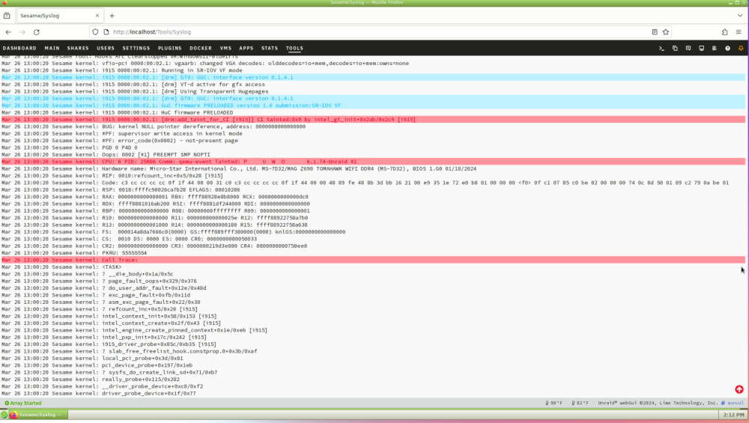Click the Unraid webGui copyright text

coord(658,403)
